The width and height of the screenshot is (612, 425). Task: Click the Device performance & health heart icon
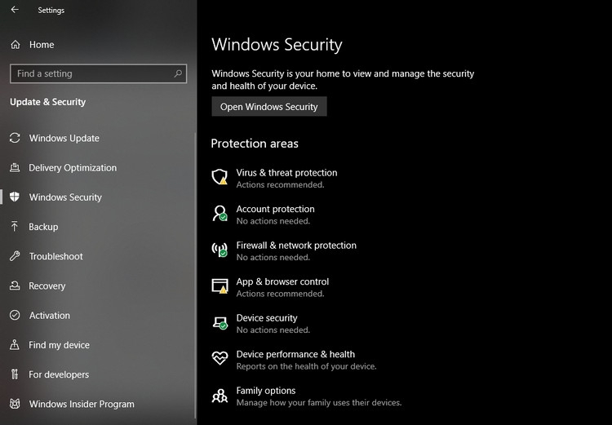pos(220,359)
